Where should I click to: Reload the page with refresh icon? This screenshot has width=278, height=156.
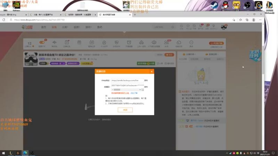click(x=4, y=20)
